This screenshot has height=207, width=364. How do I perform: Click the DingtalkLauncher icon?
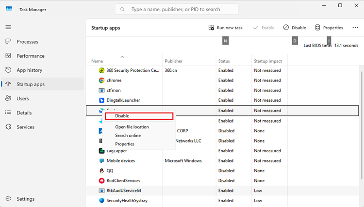101,100
